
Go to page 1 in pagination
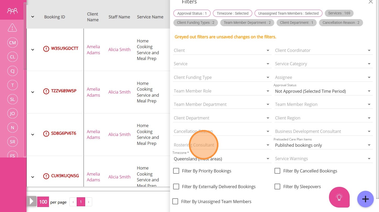[x=81, y=202]
